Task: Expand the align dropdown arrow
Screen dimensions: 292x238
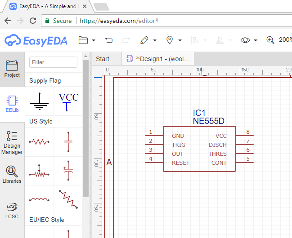Action: [205, 40]
